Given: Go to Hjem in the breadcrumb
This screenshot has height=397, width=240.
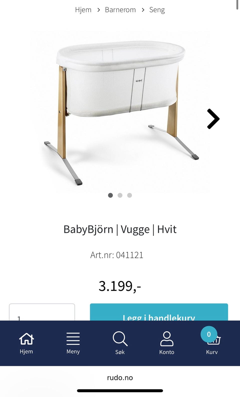Looking at the screenshot, I should (x=83, y=10).
